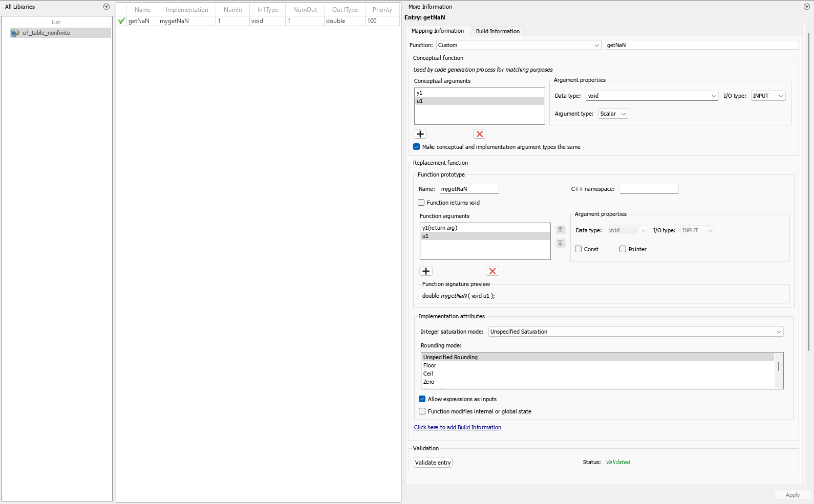The image size is (814, 504).
Task: Click the crl_table_nonfinite library icon
Action: tap(15, 33)
